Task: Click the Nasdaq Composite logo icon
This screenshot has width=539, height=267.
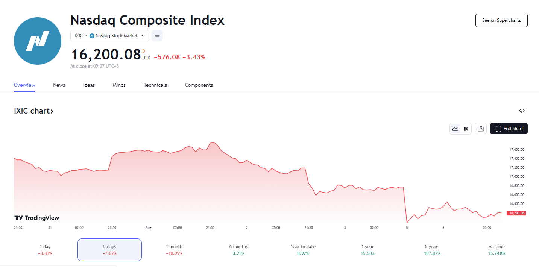Action: [38, 41]
